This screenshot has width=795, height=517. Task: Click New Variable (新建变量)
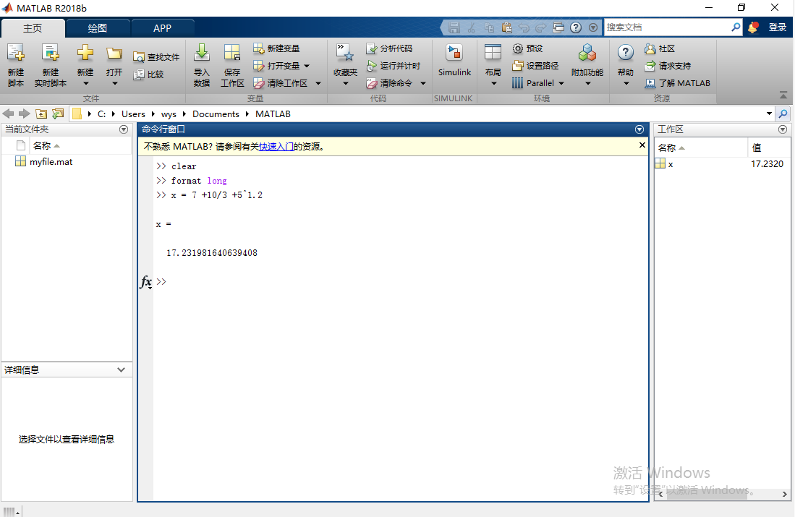[x=276, y=48]
